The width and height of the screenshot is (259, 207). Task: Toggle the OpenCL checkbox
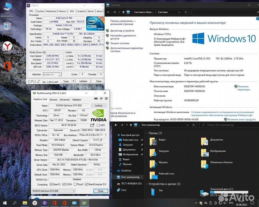[51, 184]
